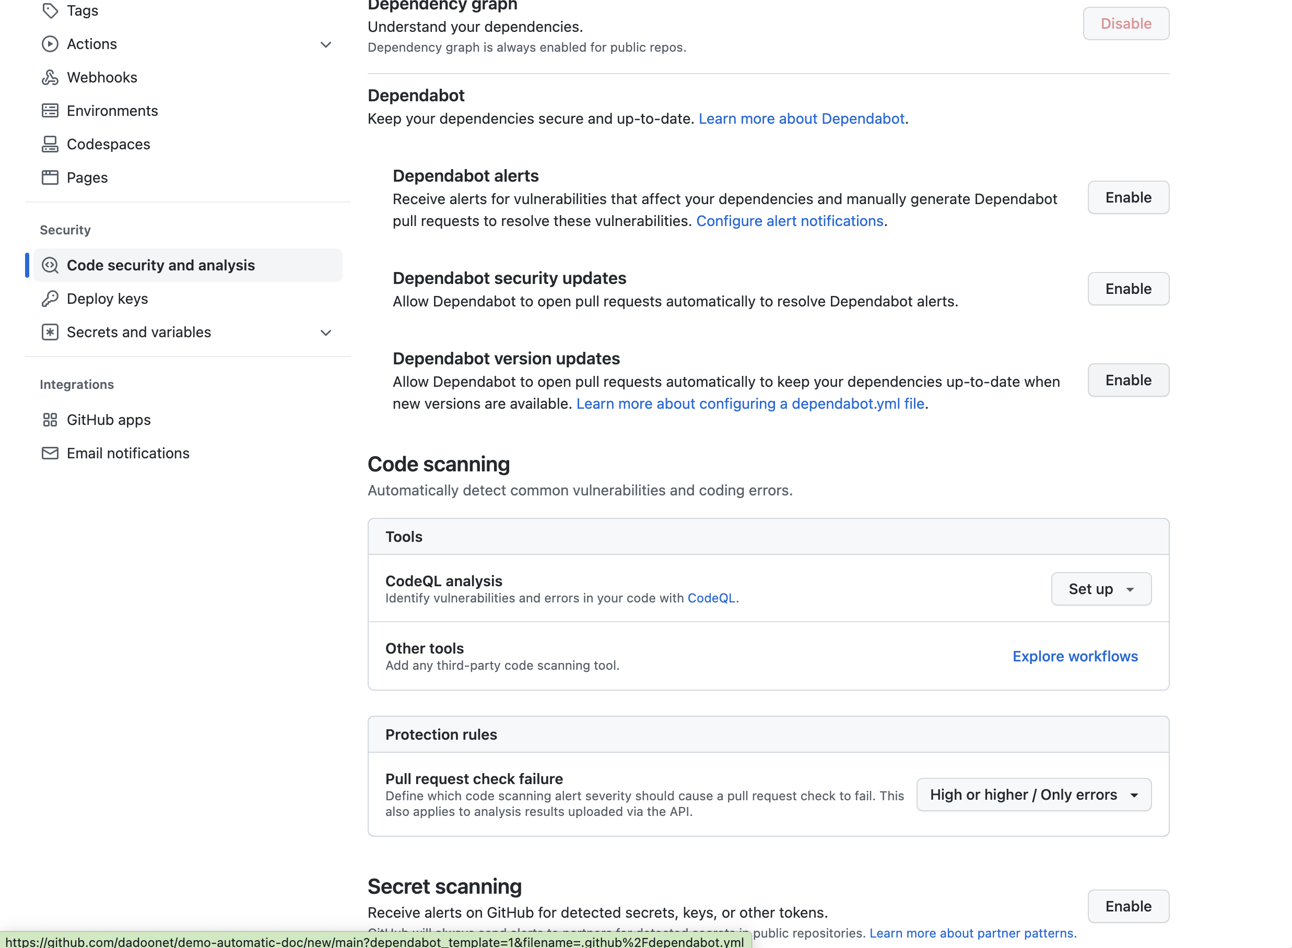Screen dimensions: 1292x948
Task: Click the Tags tag icon
Action: click(x=50, y=10)
